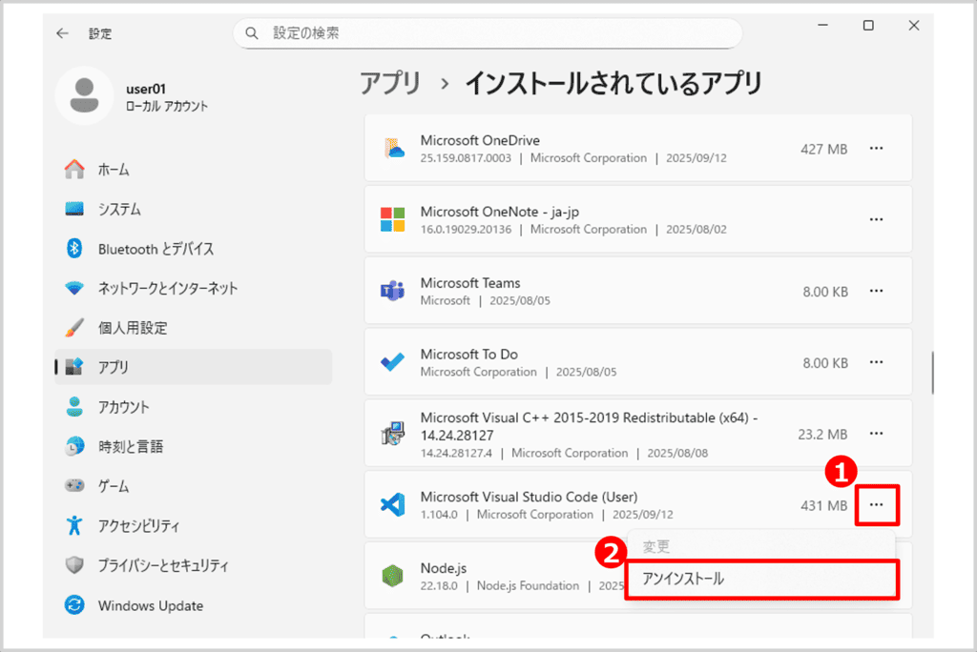Click the アプリ breadcrumb link

390,84
